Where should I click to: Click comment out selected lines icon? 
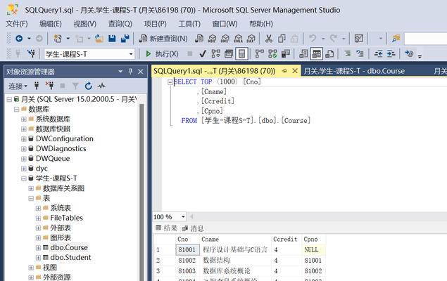pos(348,54)
